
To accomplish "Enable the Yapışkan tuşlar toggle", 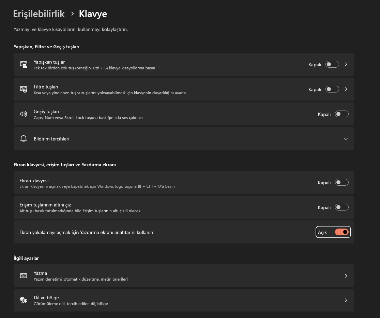I will pos(332,64).
